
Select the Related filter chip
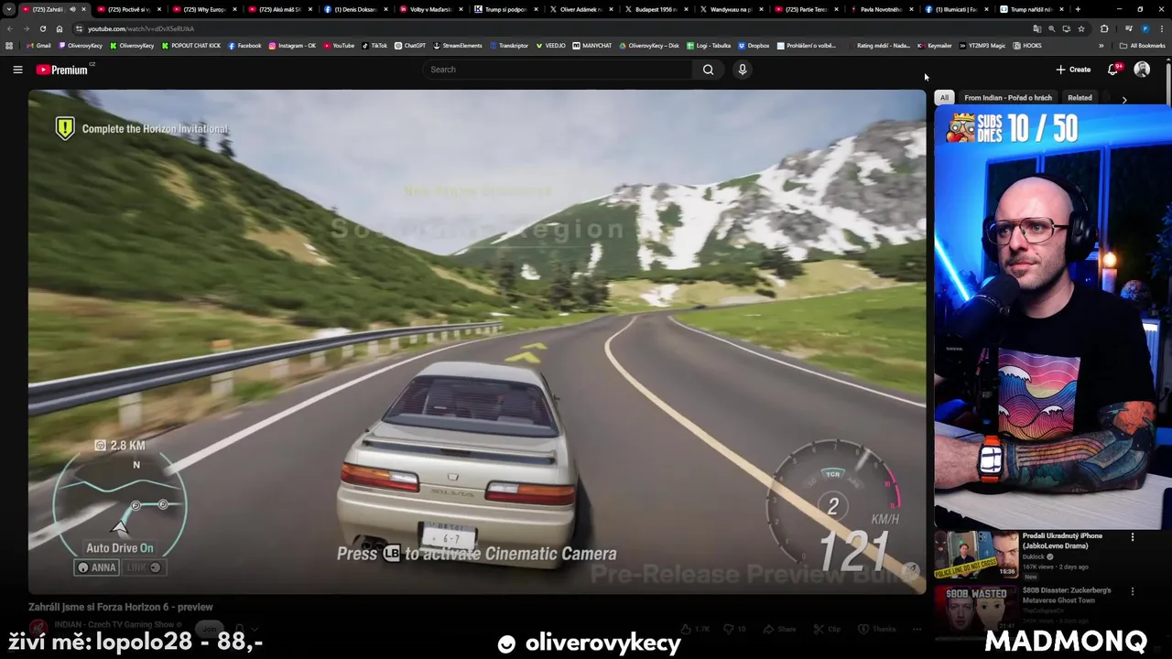1080,98
